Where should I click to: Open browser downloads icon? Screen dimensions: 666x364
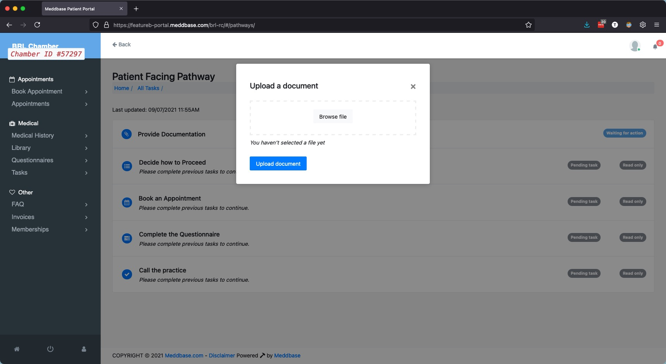tap(587, 25)
